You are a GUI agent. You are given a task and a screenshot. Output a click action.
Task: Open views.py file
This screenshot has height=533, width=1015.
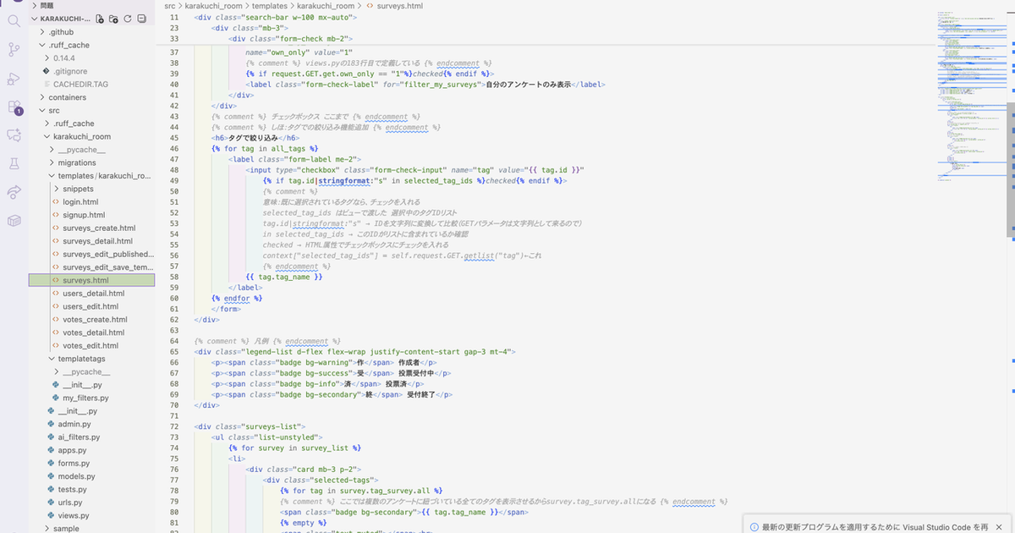coord(74,515)
